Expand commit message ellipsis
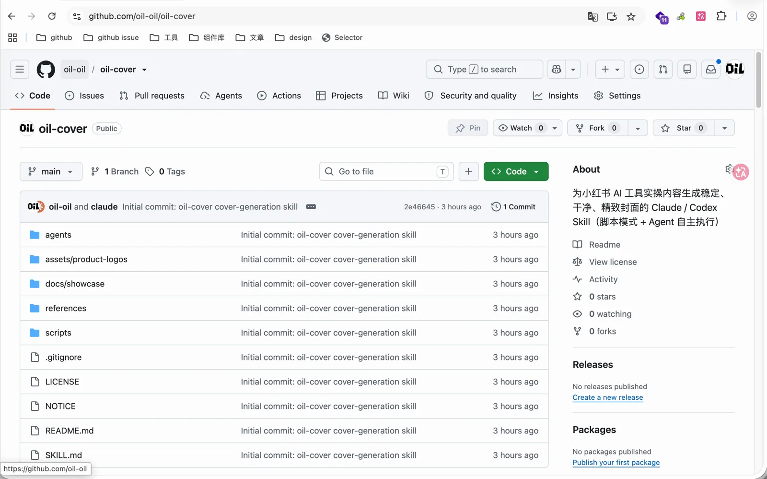 311,207
